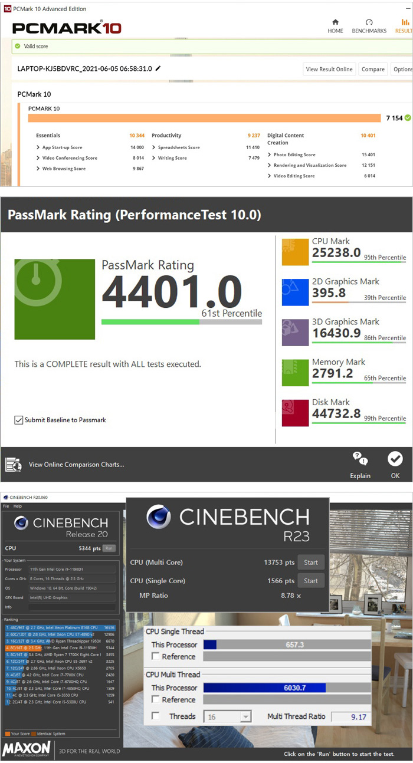Click the Compare button in PCMark

point(373,69)
